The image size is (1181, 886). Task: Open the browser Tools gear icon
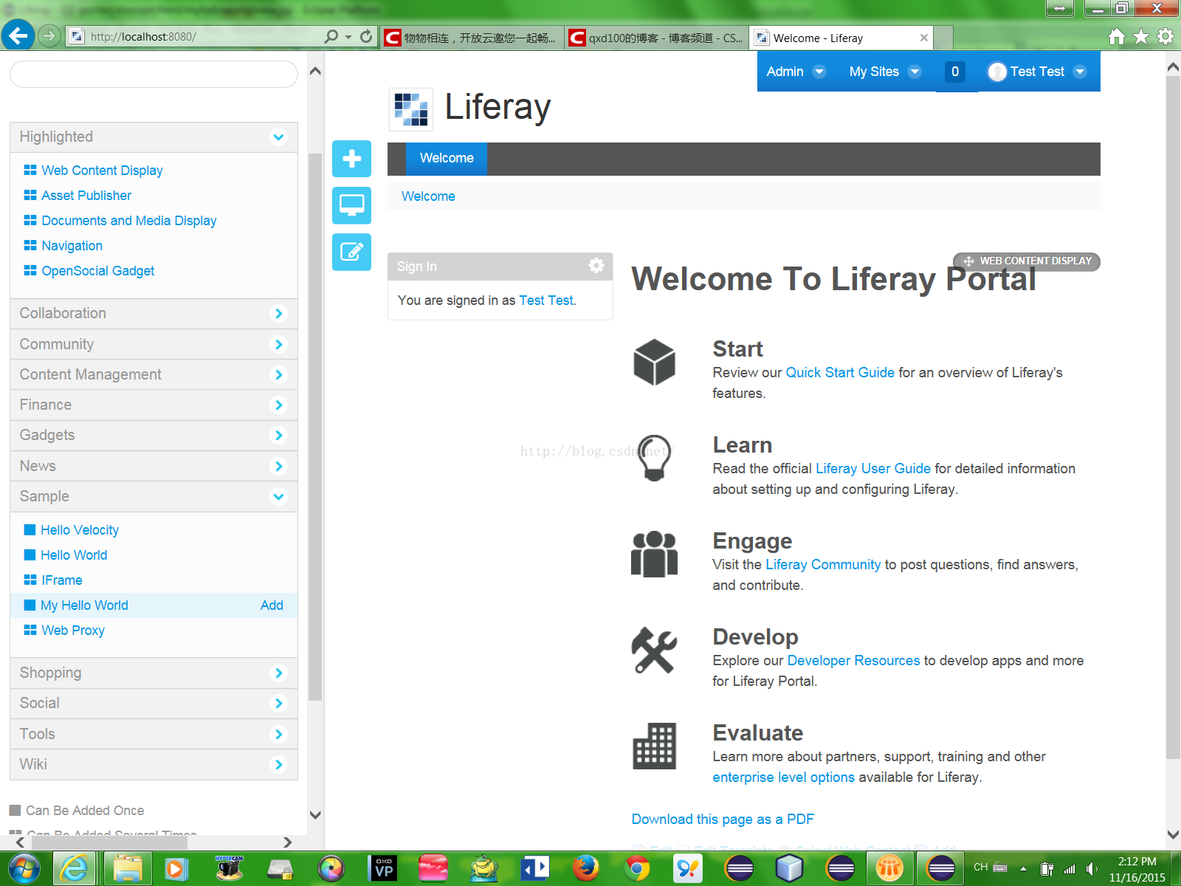1165,36
